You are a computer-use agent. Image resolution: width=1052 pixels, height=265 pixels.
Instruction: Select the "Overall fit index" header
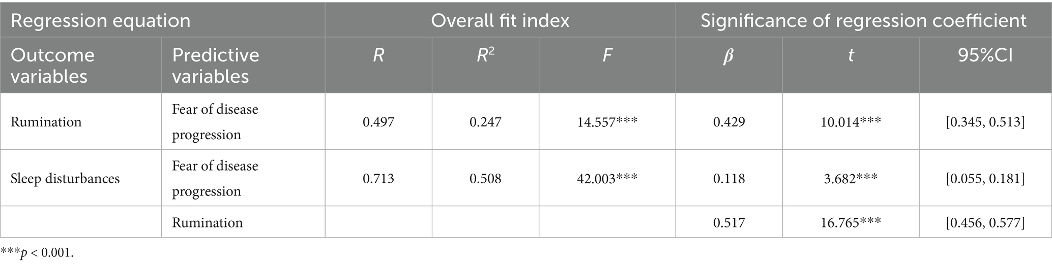(500, 21)
